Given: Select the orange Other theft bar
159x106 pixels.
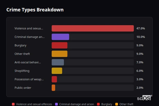Looking at the screenshot, I should coord(59,54).
